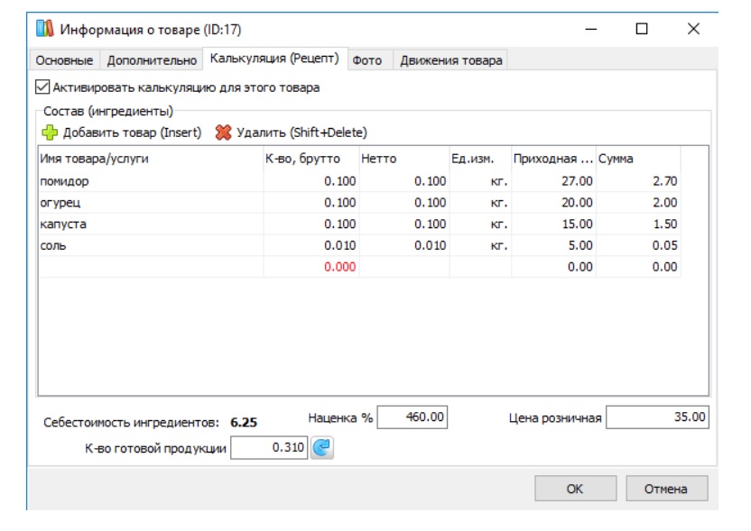Select the 'помидор' row name
The width and height of the screenshot is (751, 531).
pos(64,181)
